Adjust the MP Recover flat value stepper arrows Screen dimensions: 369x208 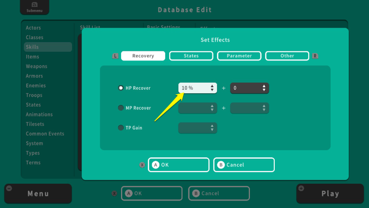click(x=264, y=108)
